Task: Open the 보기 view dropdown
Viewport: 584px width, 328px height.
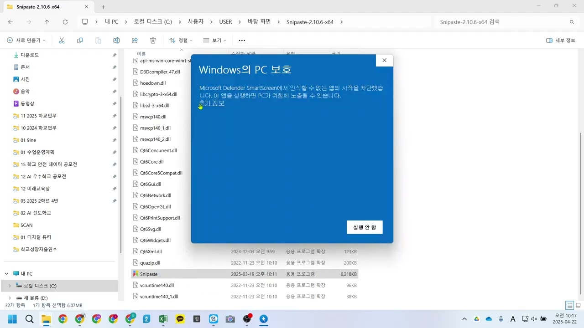Action: [214, 41]
